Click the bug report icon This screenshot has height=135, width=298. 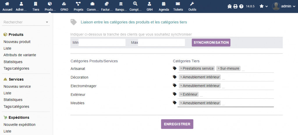click(x=230, y=6)
